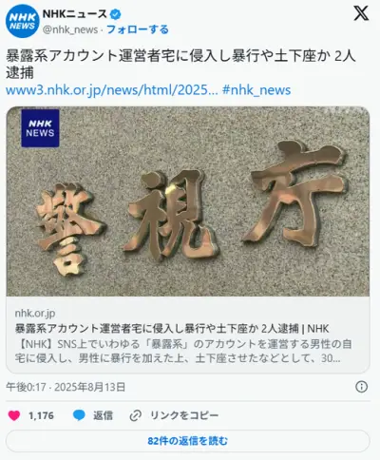The image size is (380, 460).
Task: Open the X logo icon
Action: click(361, 13)
